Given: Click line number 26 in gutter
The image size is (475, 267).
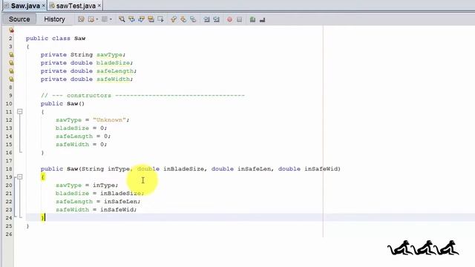Looking at the screenshot, I should pyautogui.click(x=9, y=234).
